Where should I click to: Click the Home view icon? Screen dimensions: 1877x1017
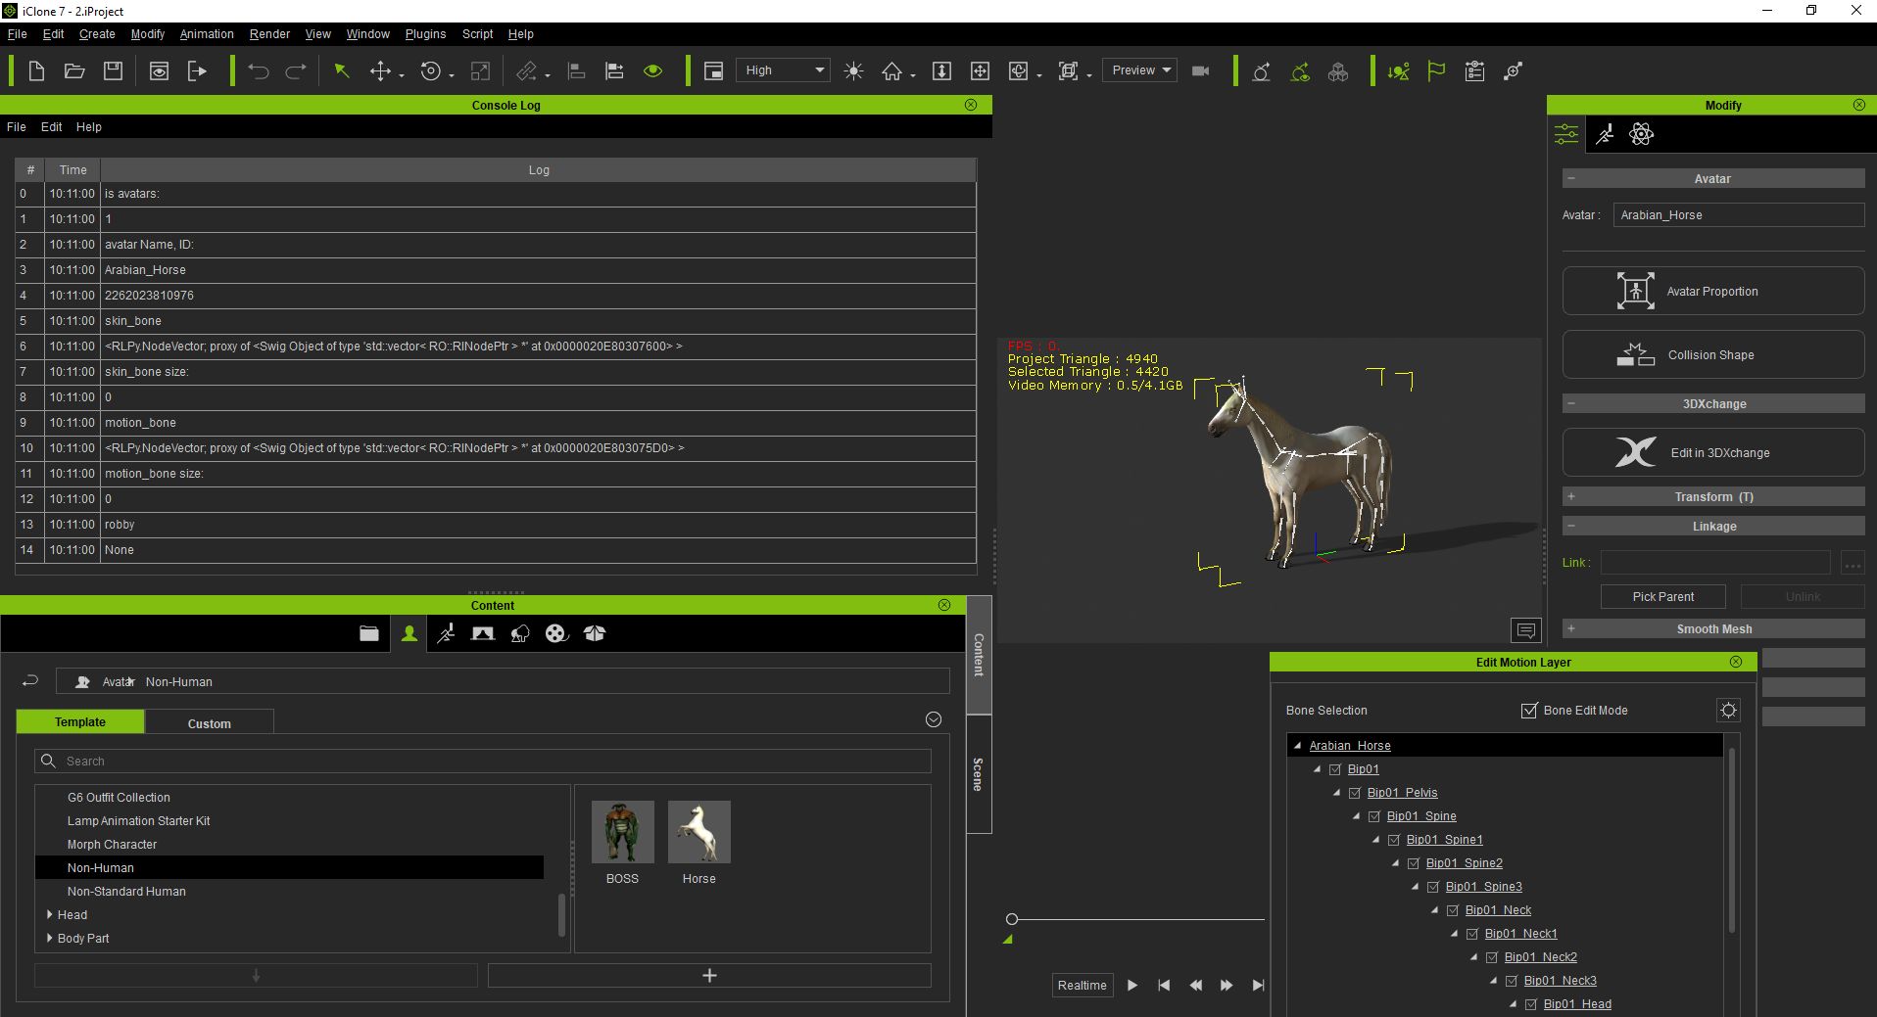coord(892,70)
